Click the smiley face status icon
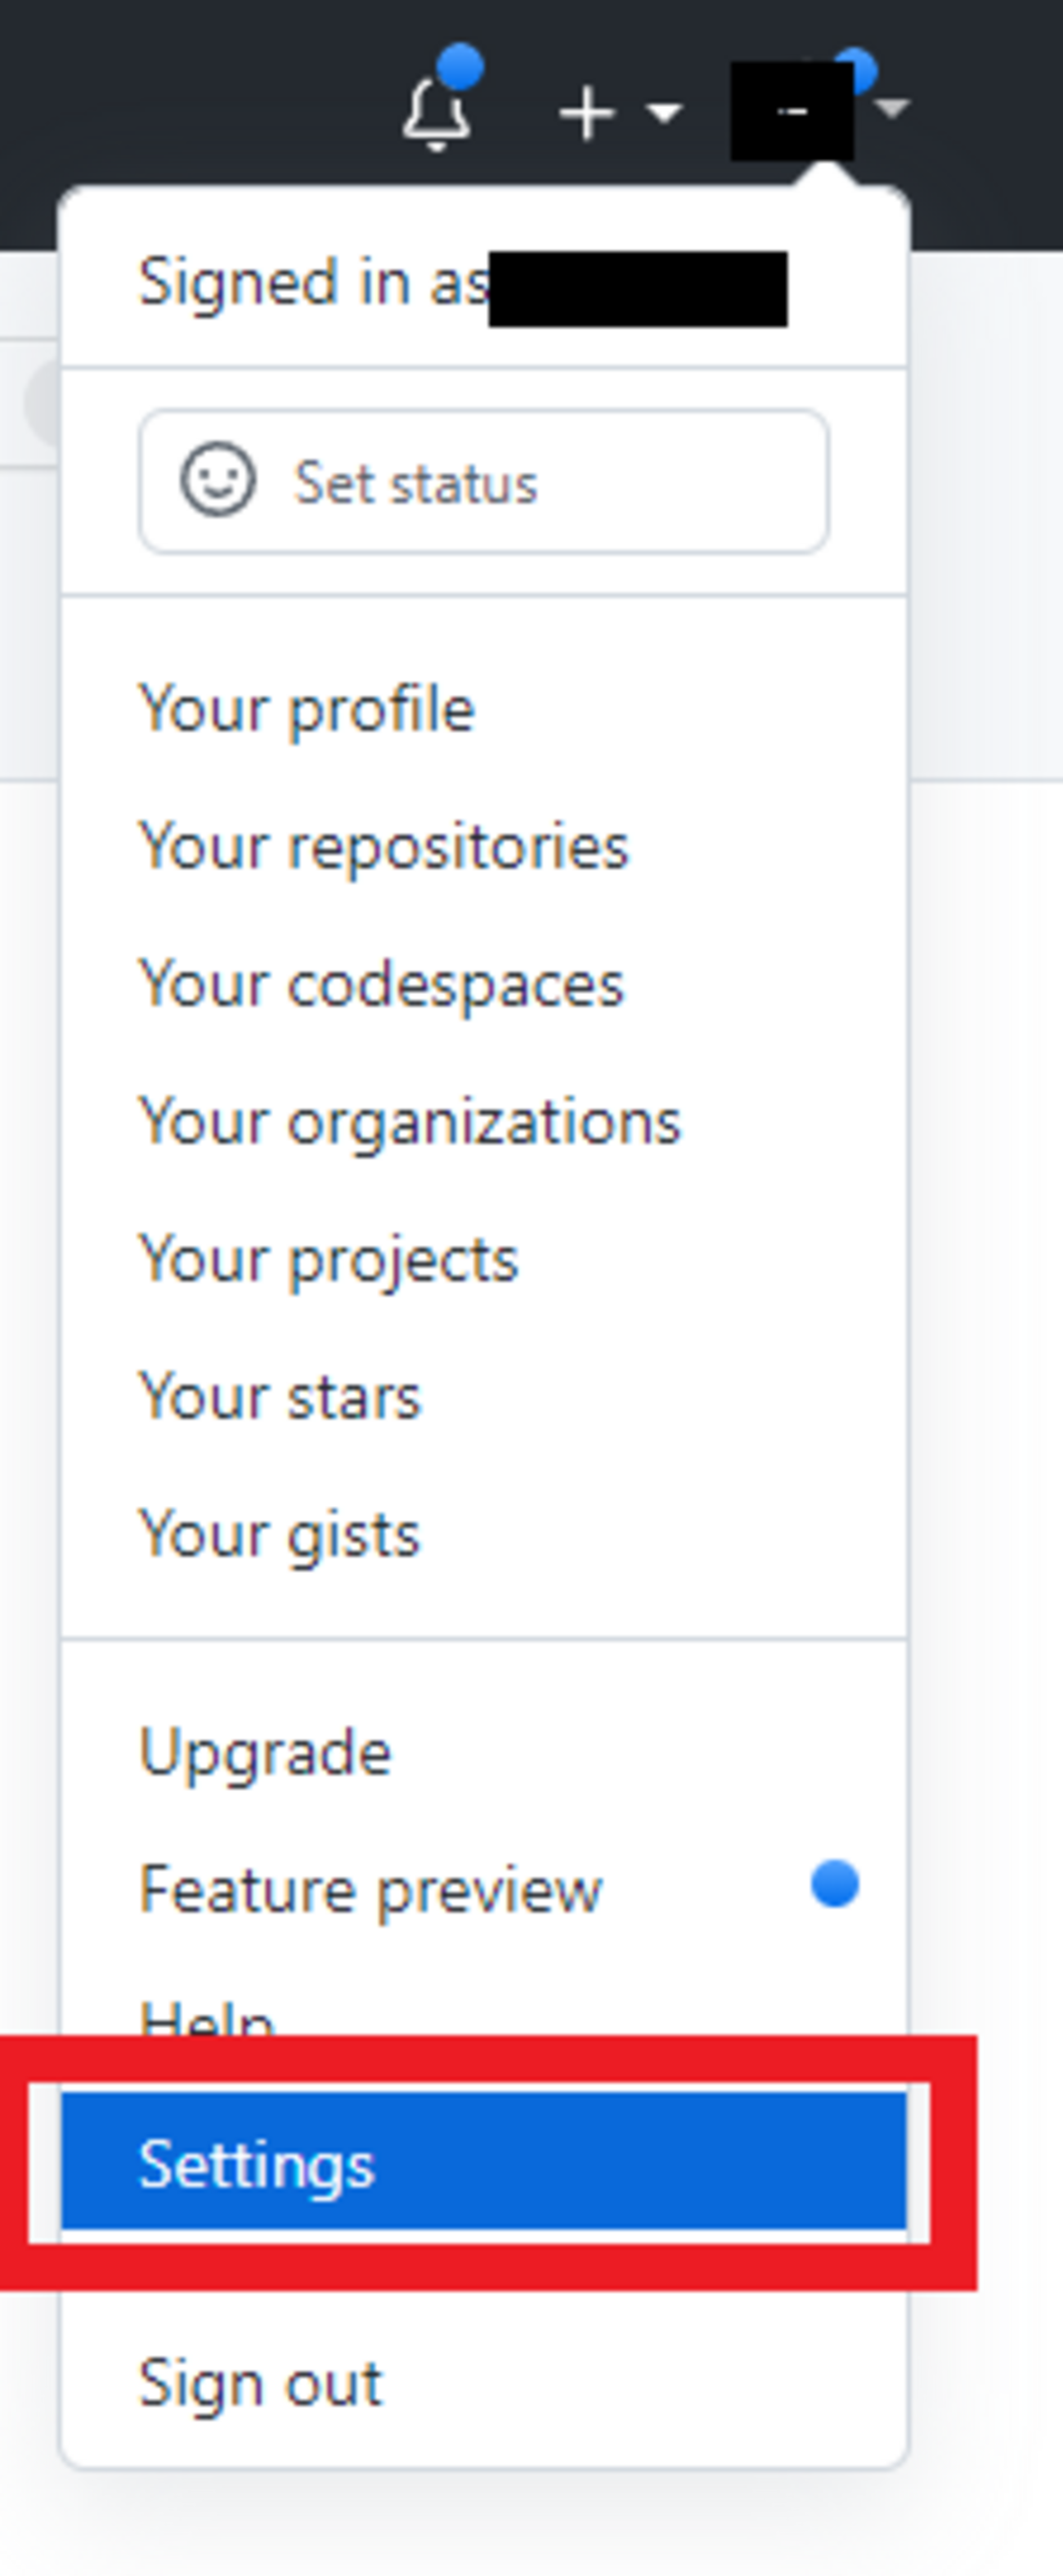 (x=217, y=480)
